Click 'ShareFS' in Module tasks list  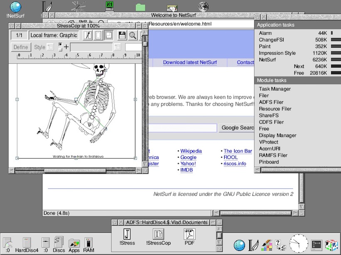point(269,116)
